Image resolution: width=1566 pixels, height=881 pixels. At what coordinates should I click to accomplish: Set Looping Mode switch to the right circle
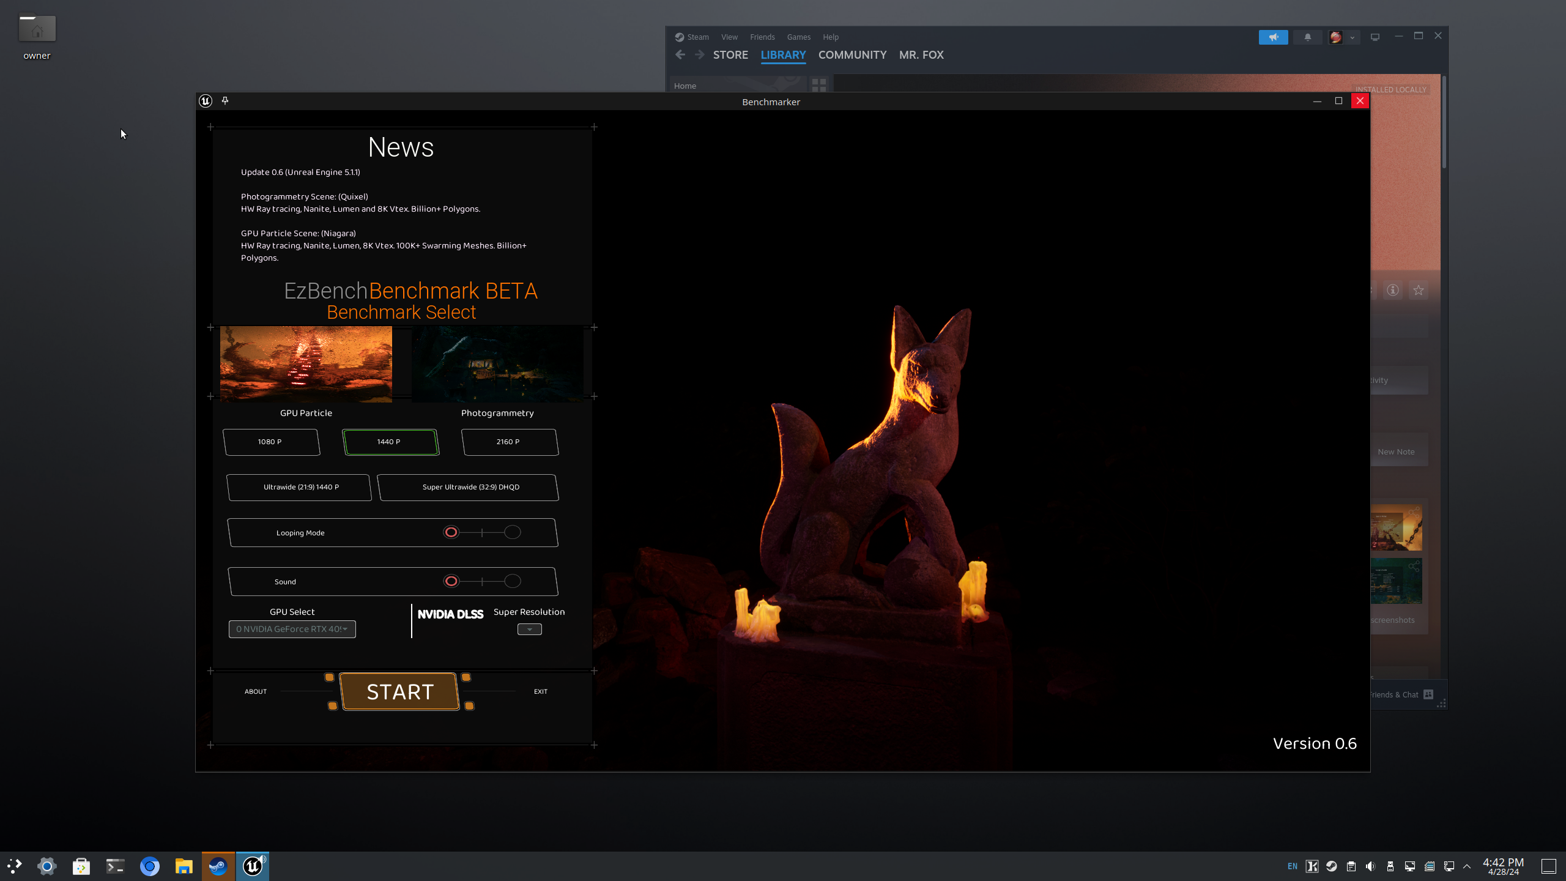(513, 532)
